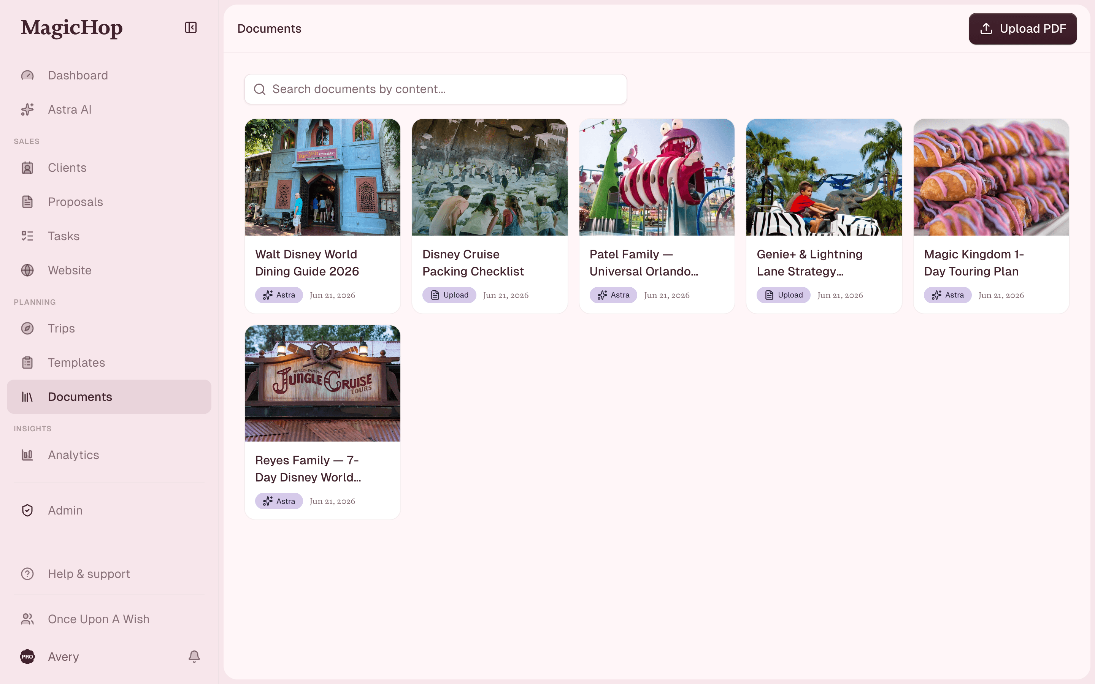The height and width of the screenshot is (684, 1095).
Task: Click the Clients contact icon
Action: coord(27,168)
